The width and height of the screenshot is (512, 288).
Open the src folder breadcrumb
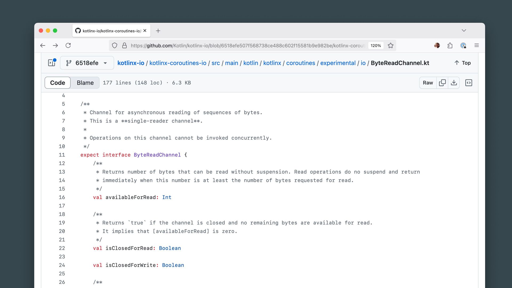click(x=216, y=63)
